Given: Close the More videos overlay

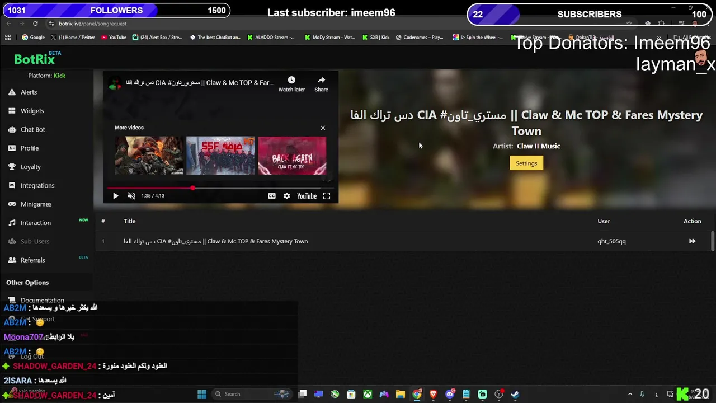Looking at the screenshot, I should pyautogui.click(x=323, y=128).
